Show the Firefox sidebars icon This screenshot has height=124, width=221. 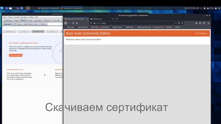pos(200,23)
